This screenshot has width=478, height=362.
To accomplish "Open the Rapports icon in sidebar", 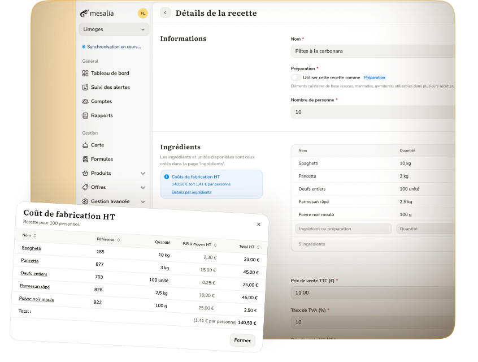I will [85, 115].
